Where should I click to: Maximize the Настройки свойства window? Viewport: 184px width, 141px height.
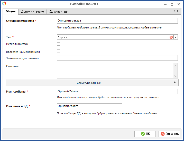(x=172, y=4)
